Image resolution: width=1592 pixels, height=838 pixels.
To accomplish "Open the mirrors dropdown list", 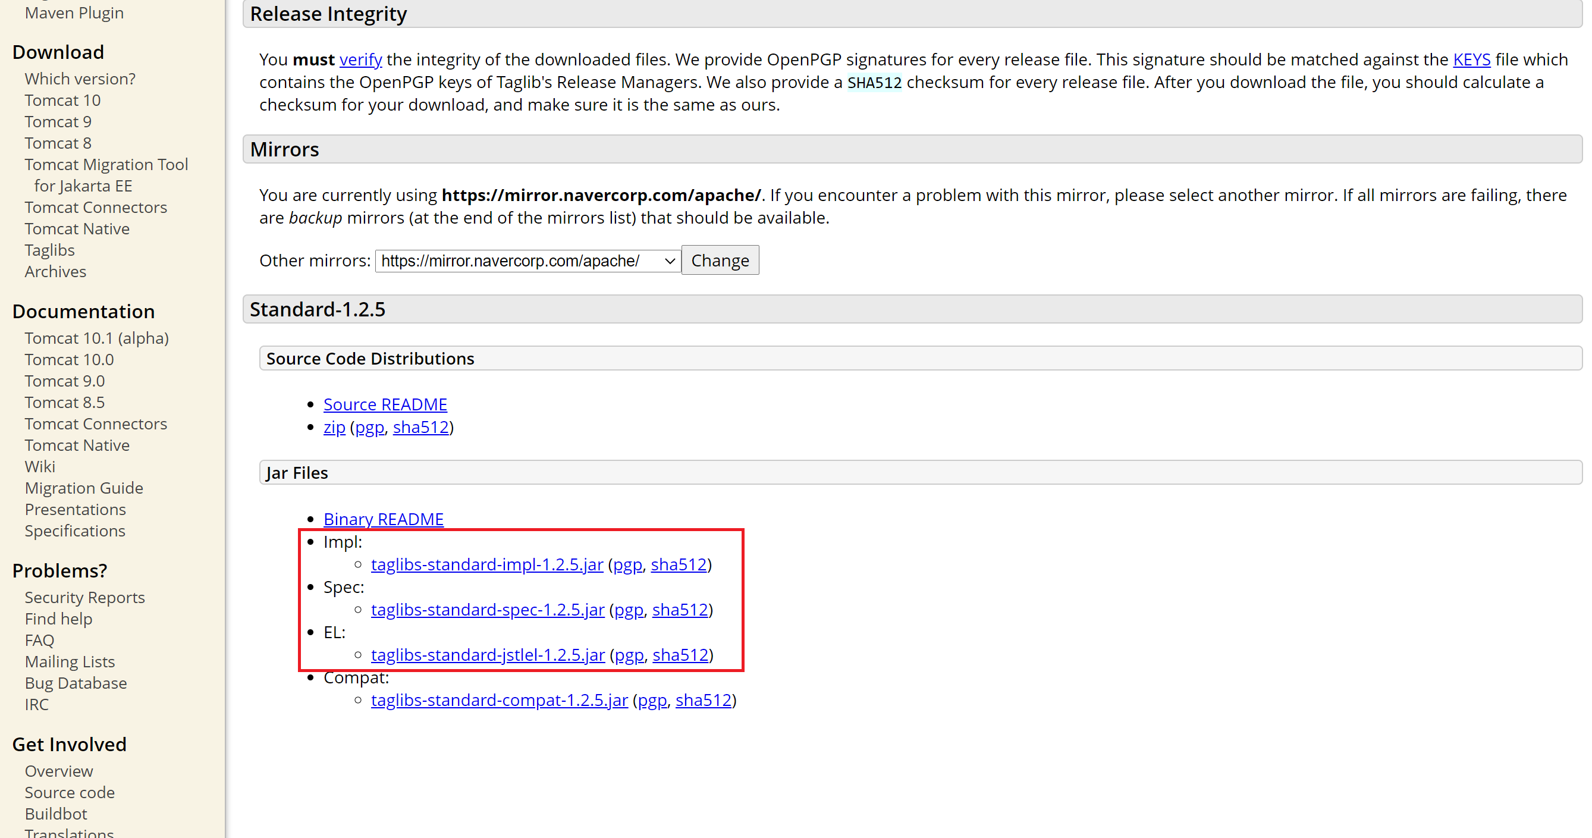I will [x=527, y=260].
